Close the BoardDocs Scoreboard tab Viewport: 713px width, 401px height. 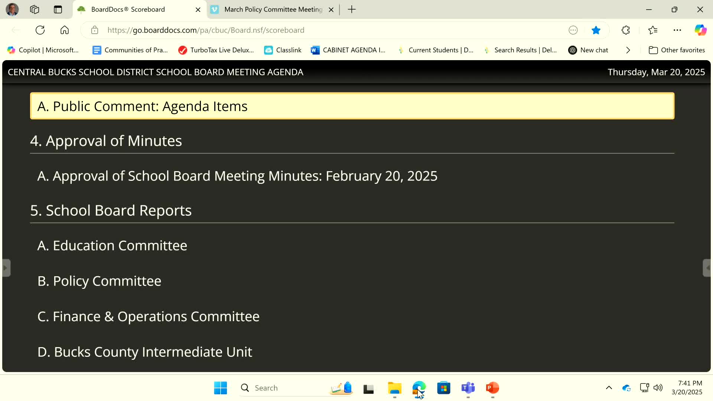(198, 10)
